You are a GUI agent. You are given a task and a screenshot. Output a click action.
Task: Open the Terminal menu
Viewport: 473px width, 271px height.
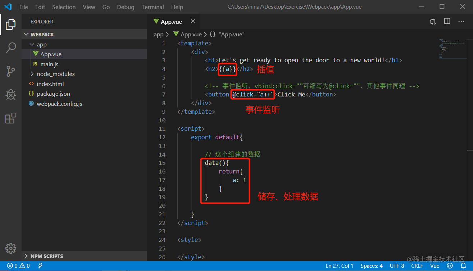click(153, 7)
